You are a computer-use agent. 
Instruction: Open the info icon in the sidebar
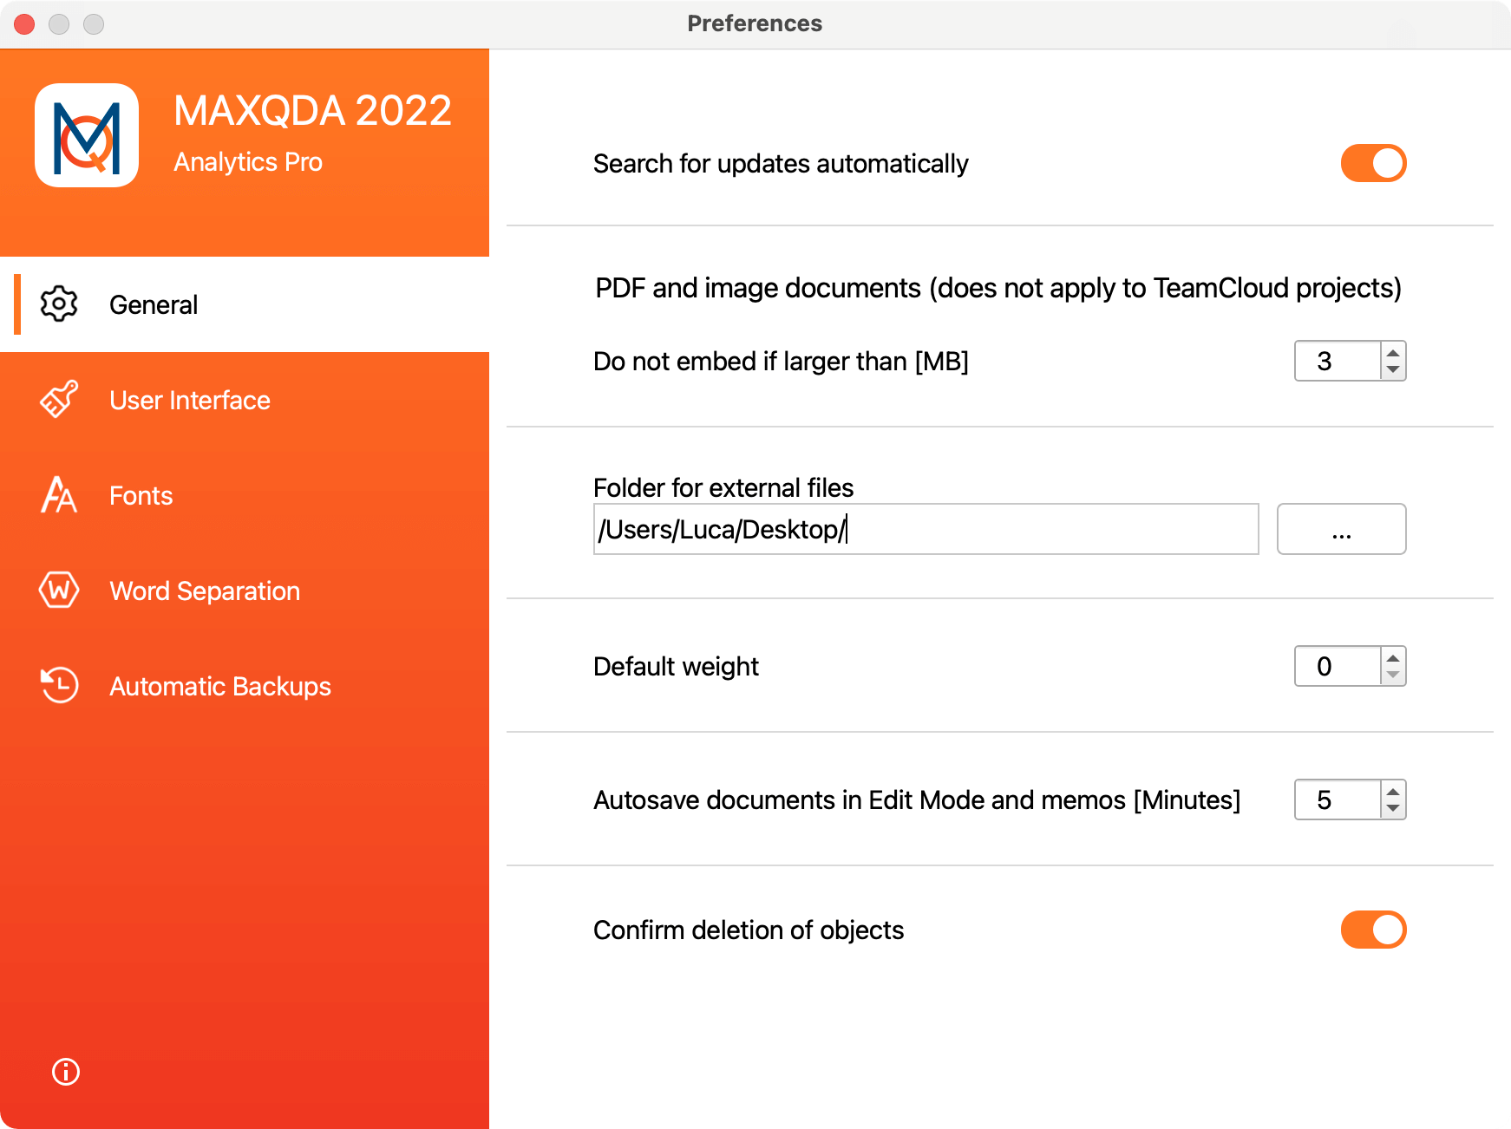tap(66, 1072)
